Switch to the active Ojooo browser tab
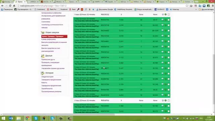Image resolution: width=215 pixels, height=121 pixels. 20,2
